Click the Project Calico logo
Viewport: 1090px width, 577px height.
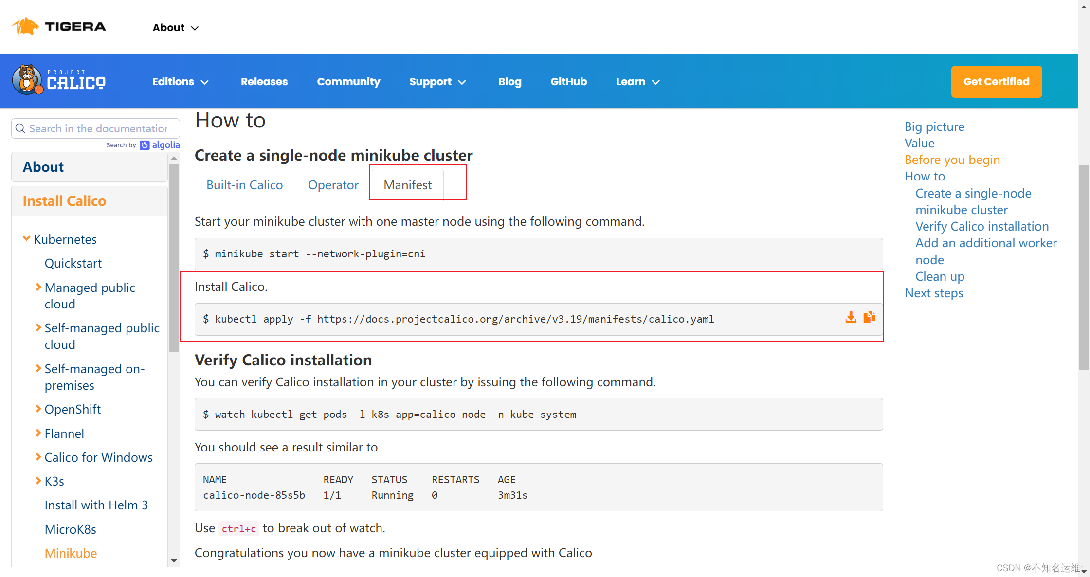click(x=59, y=80)
